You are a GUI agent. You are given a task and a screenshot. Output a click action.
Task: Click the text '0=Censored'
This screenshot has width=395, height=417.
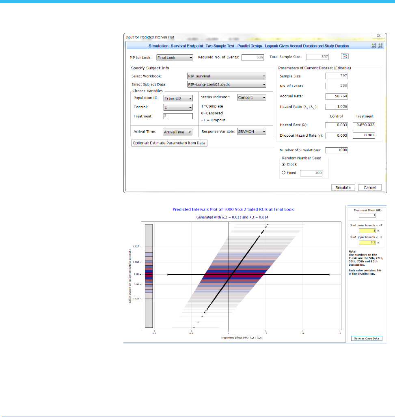point(212,113)
